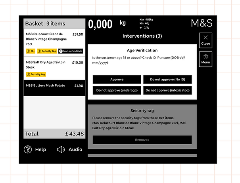Select Do not approve (intoxicated)
The image size is (240, 183).
point(167,90)
